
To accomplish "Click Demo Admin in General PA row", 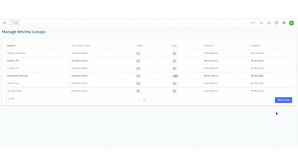I will coord(211,61).
